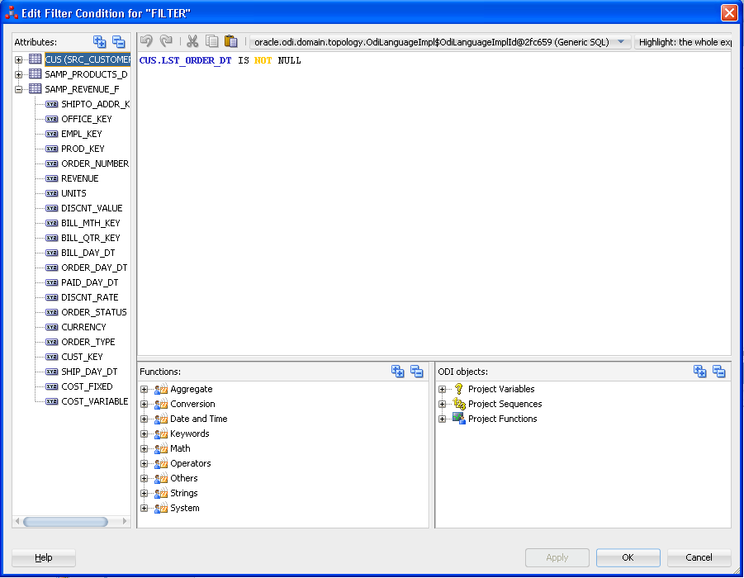Click the Redo toolbar icon
This screenshot has height=578, width=744.
tap(166, 41)
